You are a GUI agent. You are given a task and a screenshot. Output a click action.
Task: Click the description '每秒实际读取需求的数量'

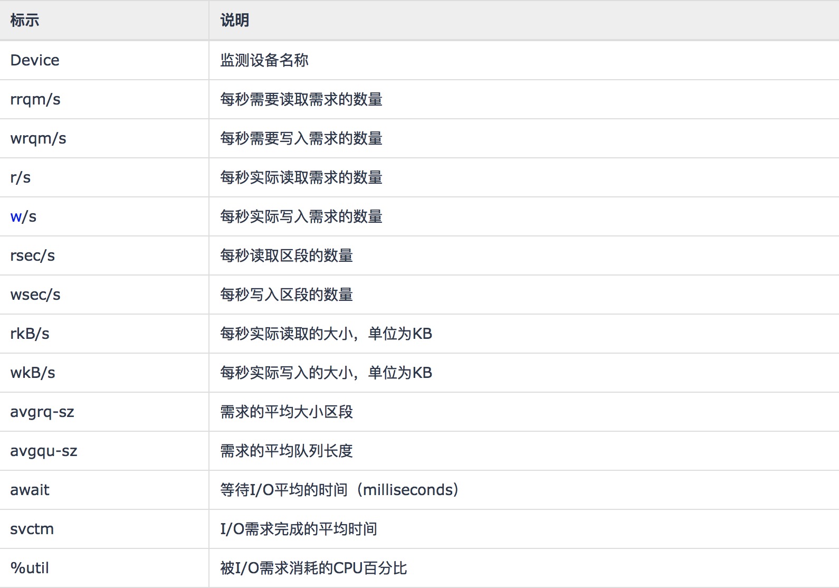[301, 177]
